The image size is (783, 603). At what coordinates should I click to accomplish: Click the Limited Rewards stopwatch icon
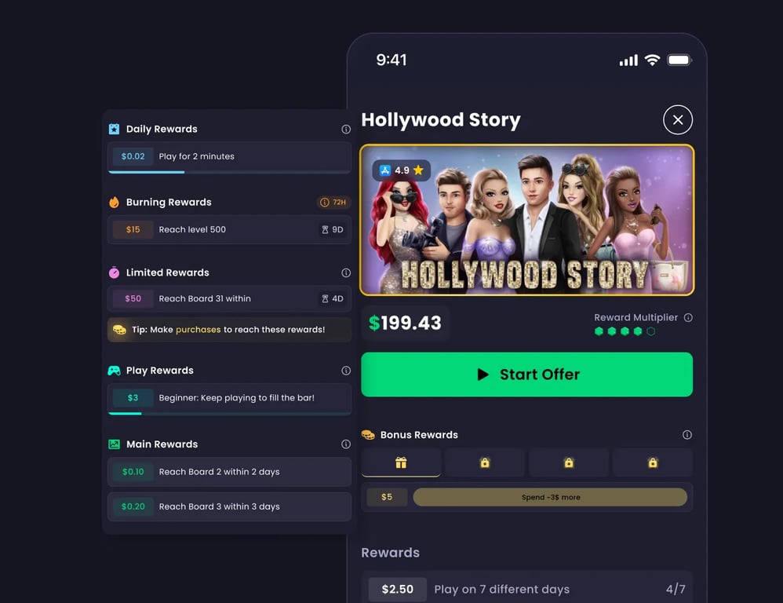pyautogui.click(x=114, y=272)
